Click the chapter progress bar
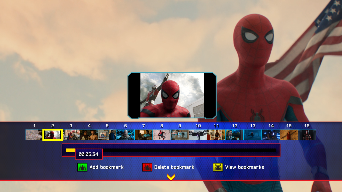Screen dimensions: 342x192 pos(171,150)
